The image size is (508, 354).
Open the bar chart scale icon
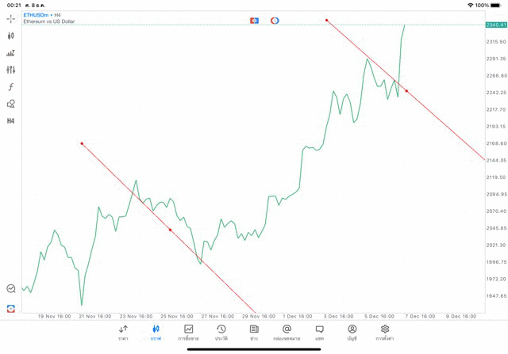(11, 53)
